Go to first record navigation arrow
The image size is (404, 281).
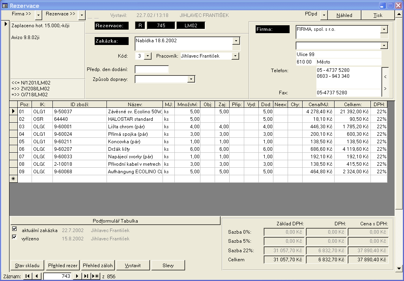tap(27, 276)
